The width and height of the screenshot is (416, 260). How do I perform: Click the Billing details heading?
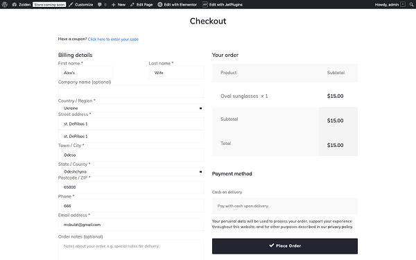click(75, 55)
